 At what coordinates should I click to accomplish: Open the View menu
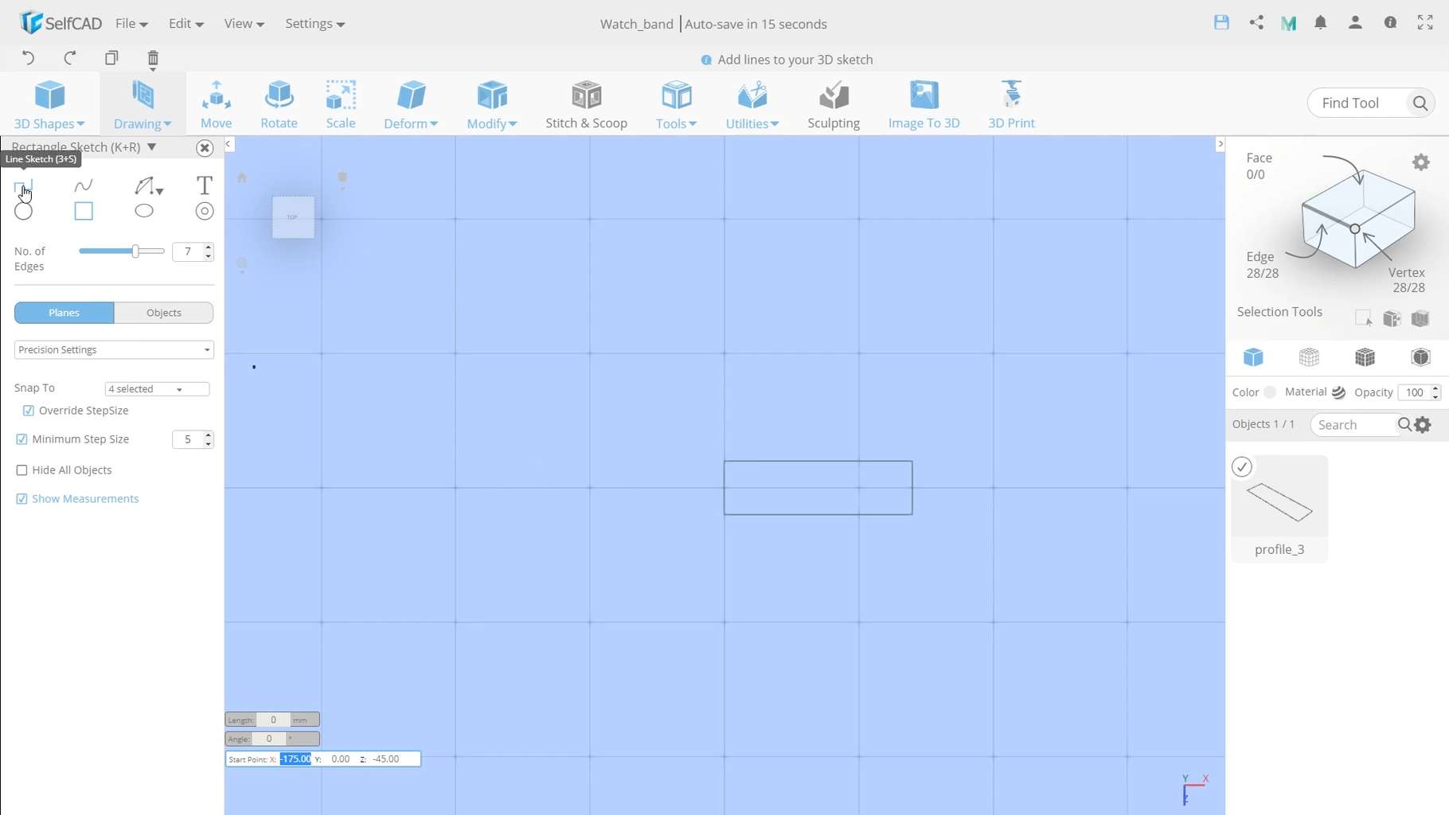click(x=244, y=24)
